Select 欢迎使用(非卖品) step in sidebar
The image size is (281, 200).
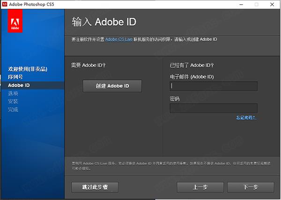pos(28,69)
